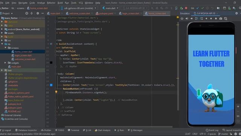Click the emulator zoom in plus button

[x=238, y=107]
